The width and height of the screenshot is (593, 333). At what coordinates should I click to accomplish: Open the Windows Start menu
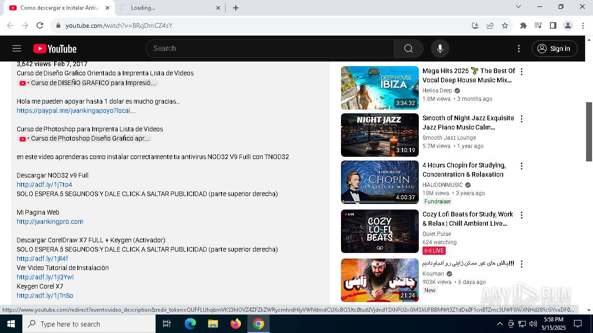point(11,324)
